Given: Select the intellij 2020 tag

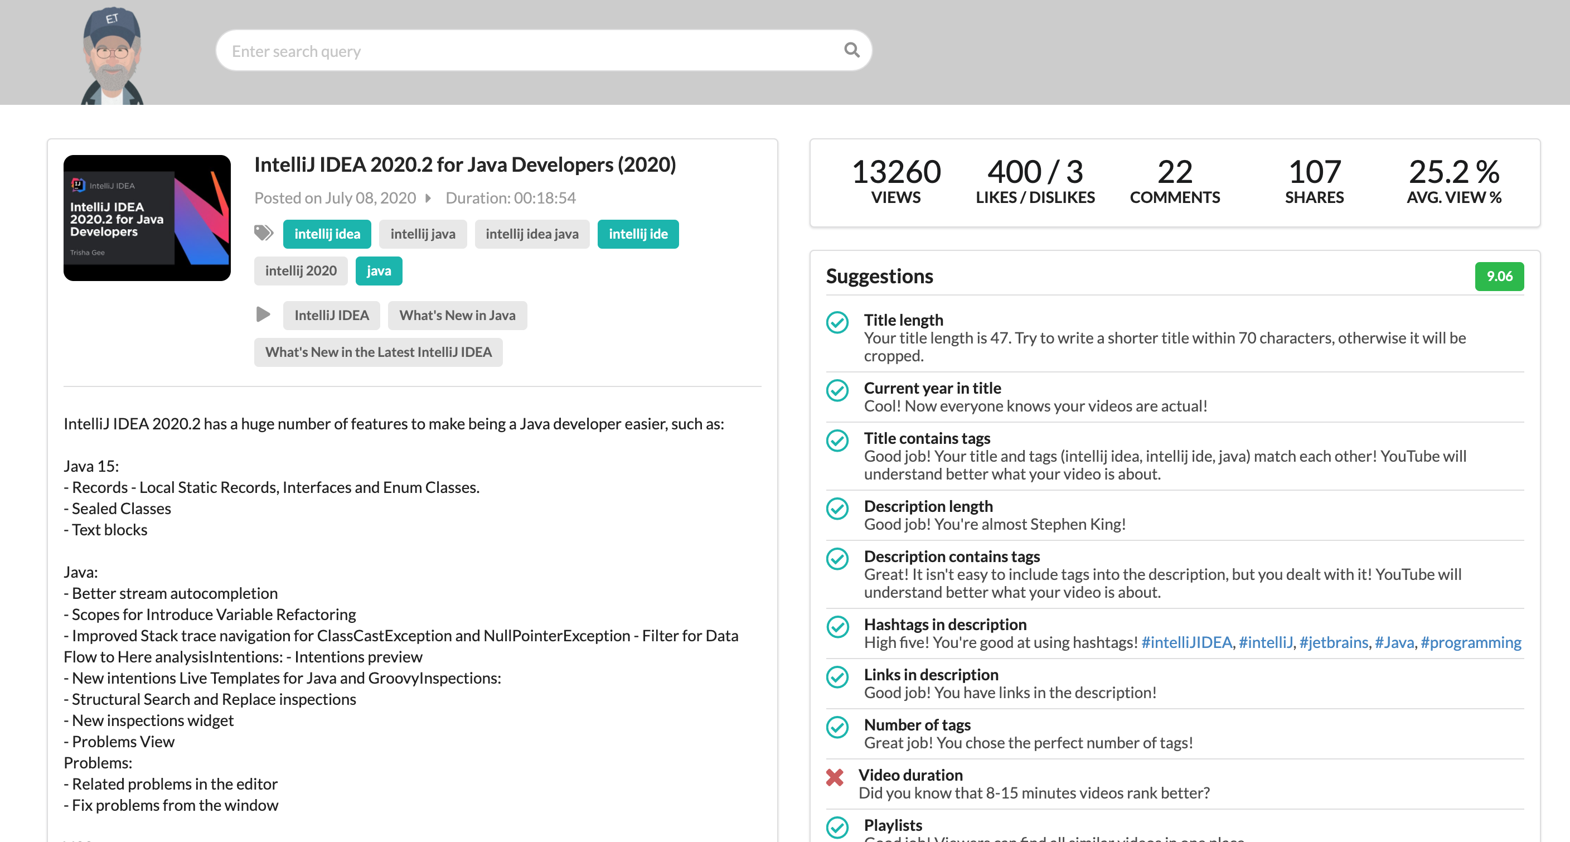Looking at the screenshot, I should (x=301, y=270).
